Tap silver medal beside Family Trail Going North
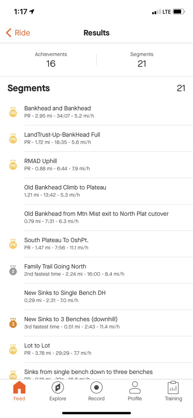 tap(13, 270)
